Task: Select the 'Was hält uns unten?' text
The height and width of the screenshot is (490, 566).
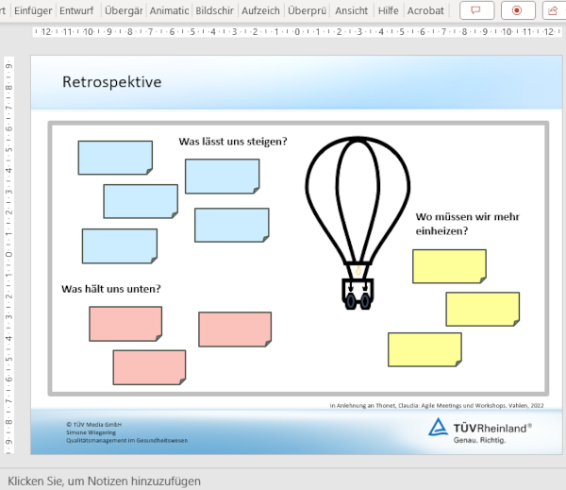Action: 110,288
